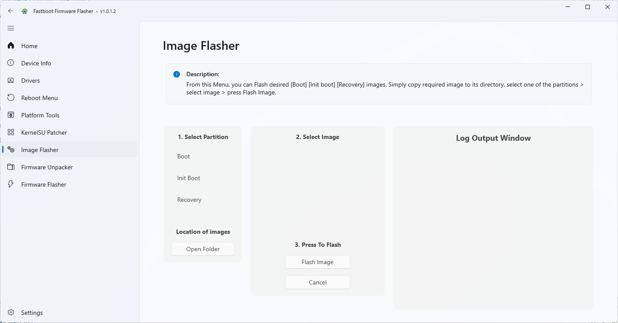Click the KernelSU Patcher grid icon
This screenshot has height=323, width=618.
point(11,132)
